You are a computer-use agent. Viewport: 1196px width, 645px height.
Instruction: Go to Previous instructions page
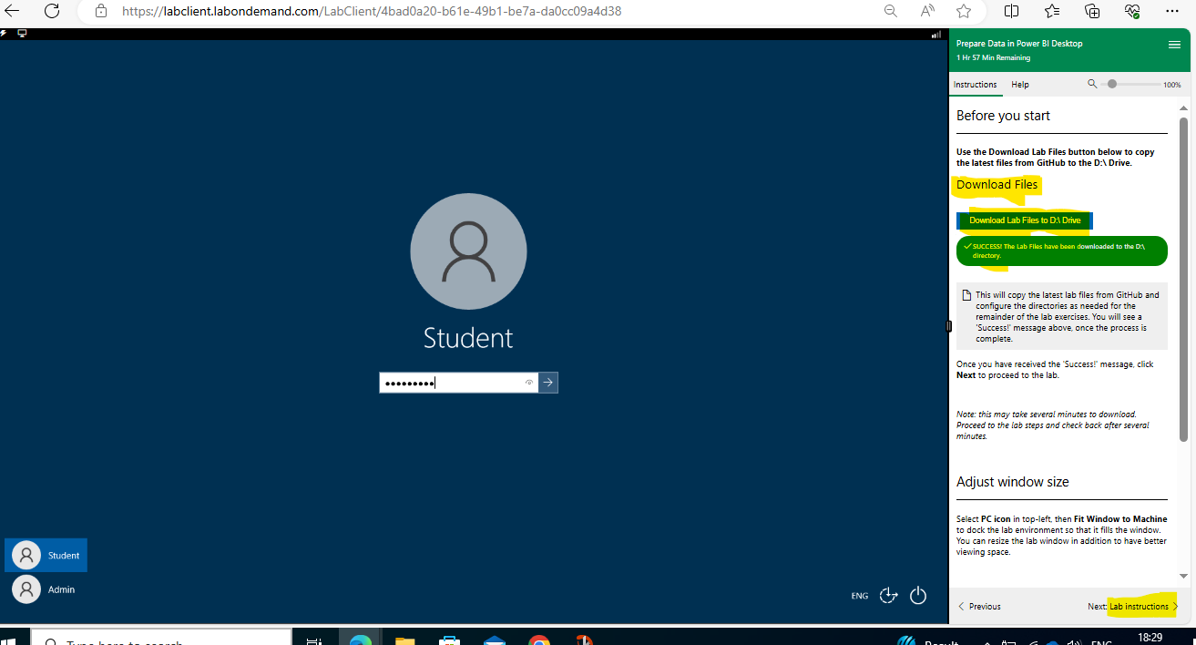979,606
